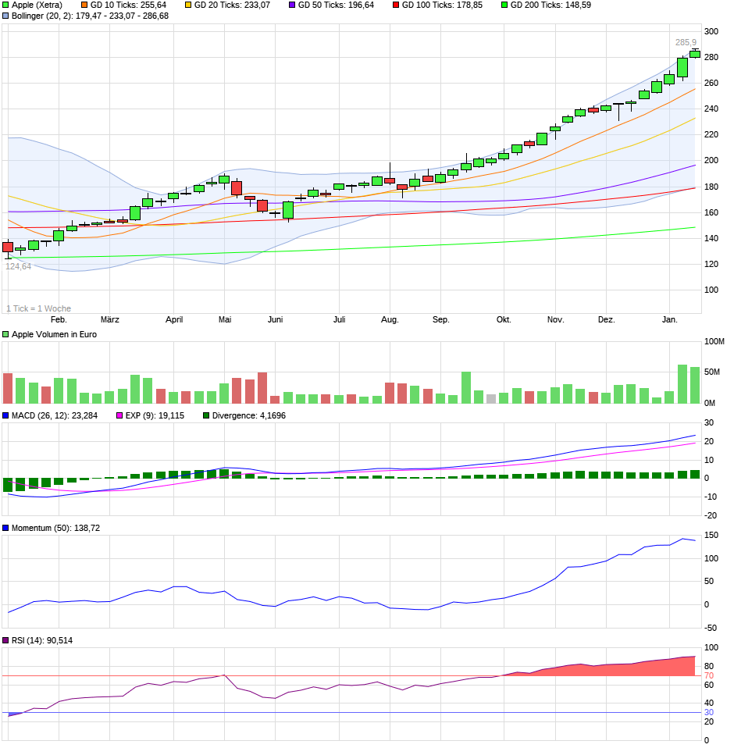The height and width of the screenshot is (748, 734).
Task: Click the 'Mai' month axis label
Action: click(225, 319)
